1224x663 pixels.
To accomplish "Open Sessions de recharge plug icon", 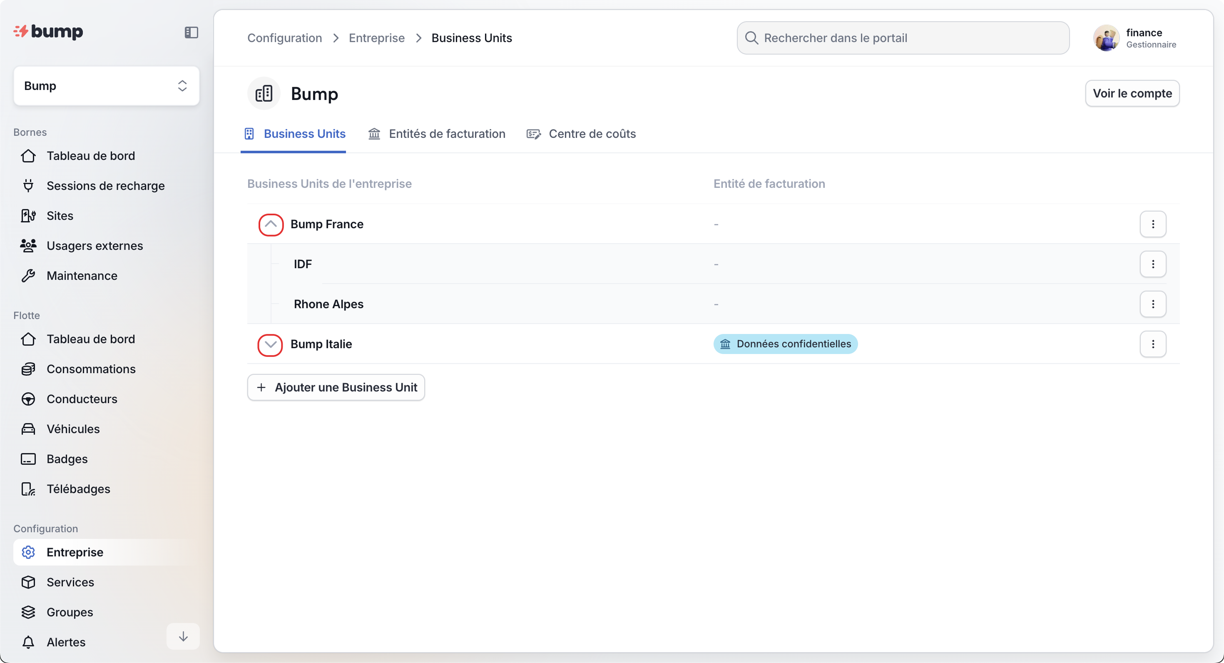I will click(x=28, y=186).
